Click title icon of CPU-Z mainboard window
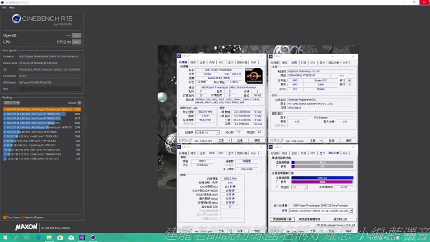Image resolution: width=430 pixels, height=242 pixels. (x=271, y=56)
